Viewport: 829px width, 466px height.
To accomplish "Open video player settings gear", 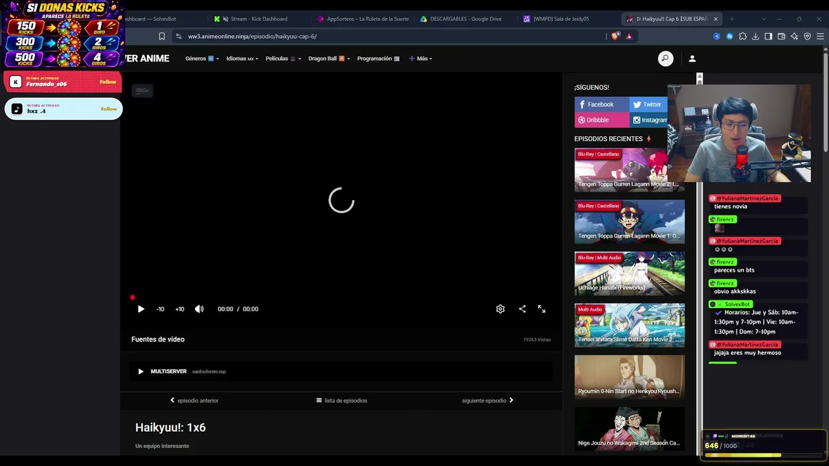I will (500, 309).
